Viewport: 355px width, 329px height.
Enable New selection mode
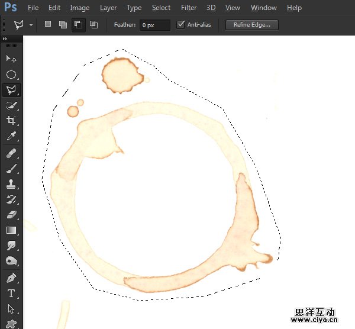pos(48,25)
